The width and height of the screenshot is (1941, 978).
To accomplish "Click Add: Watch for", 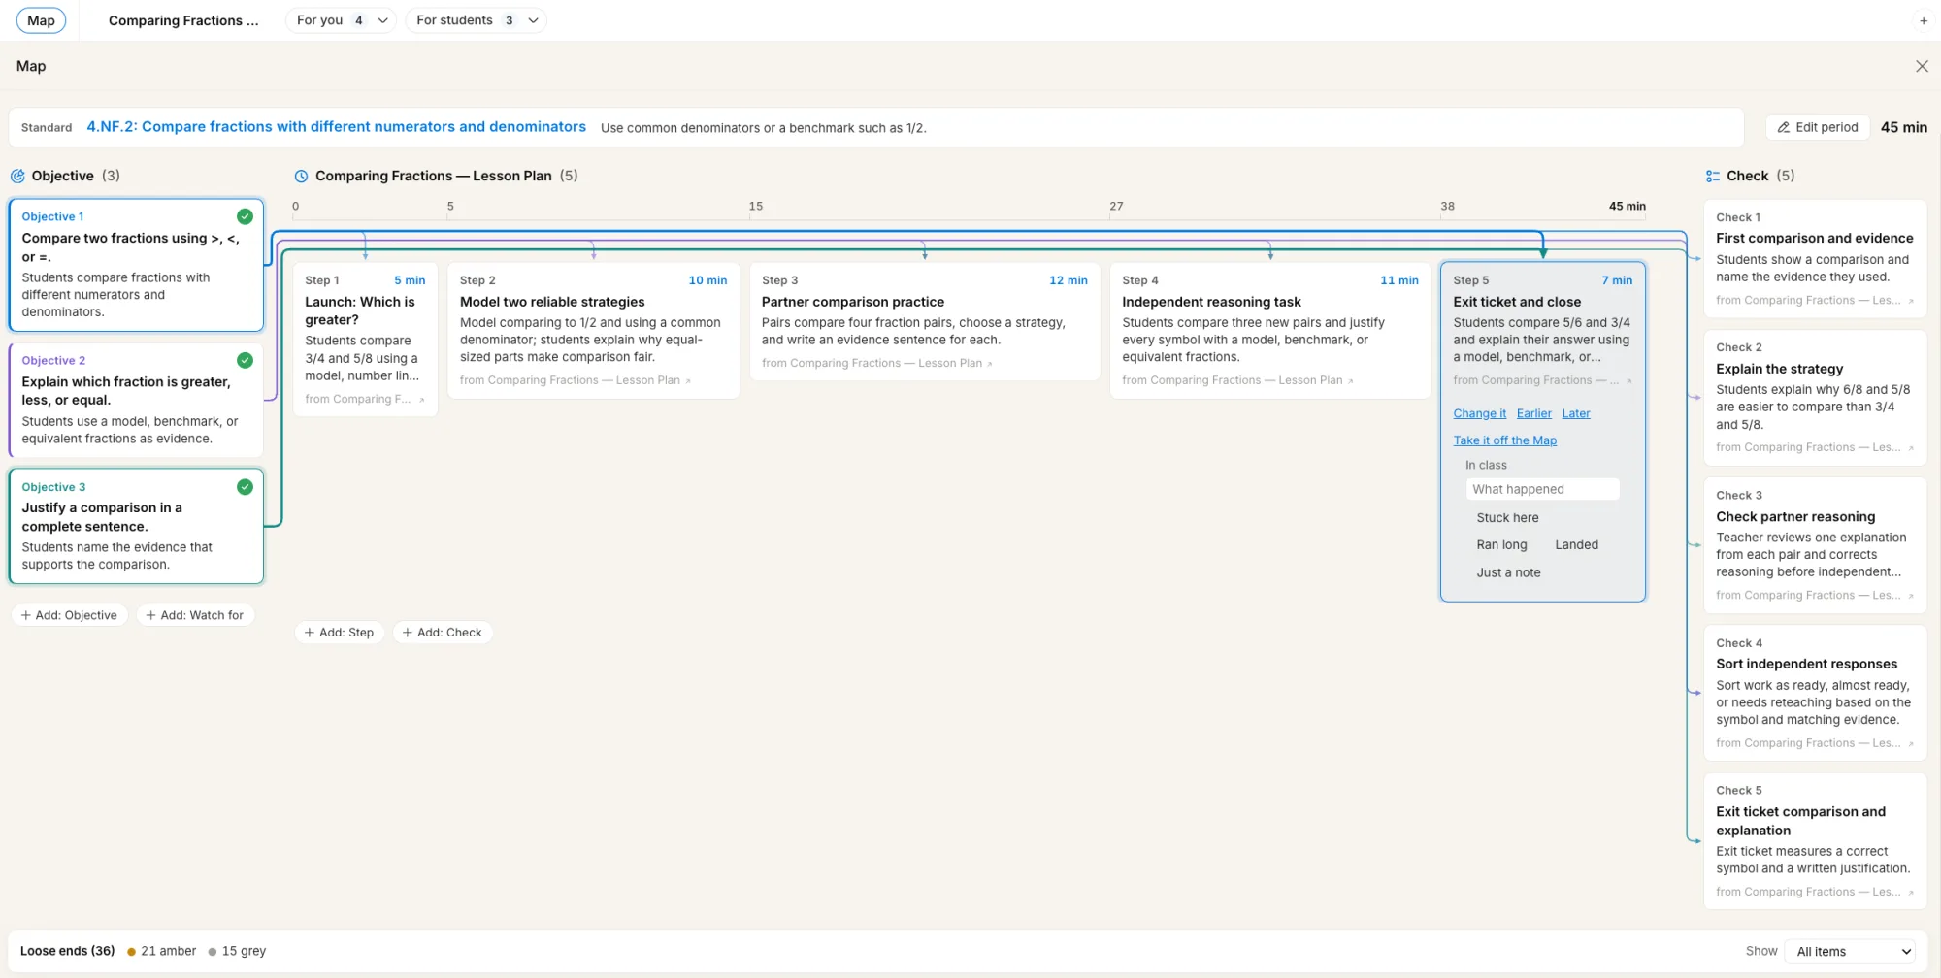I will click(195, 615).
